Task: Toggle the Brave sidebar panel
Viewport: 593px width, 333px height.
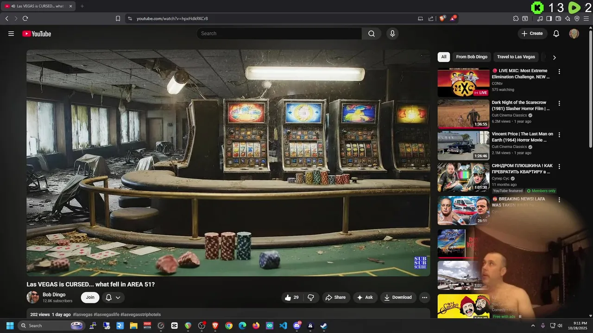Action: [x=549, y=18]
